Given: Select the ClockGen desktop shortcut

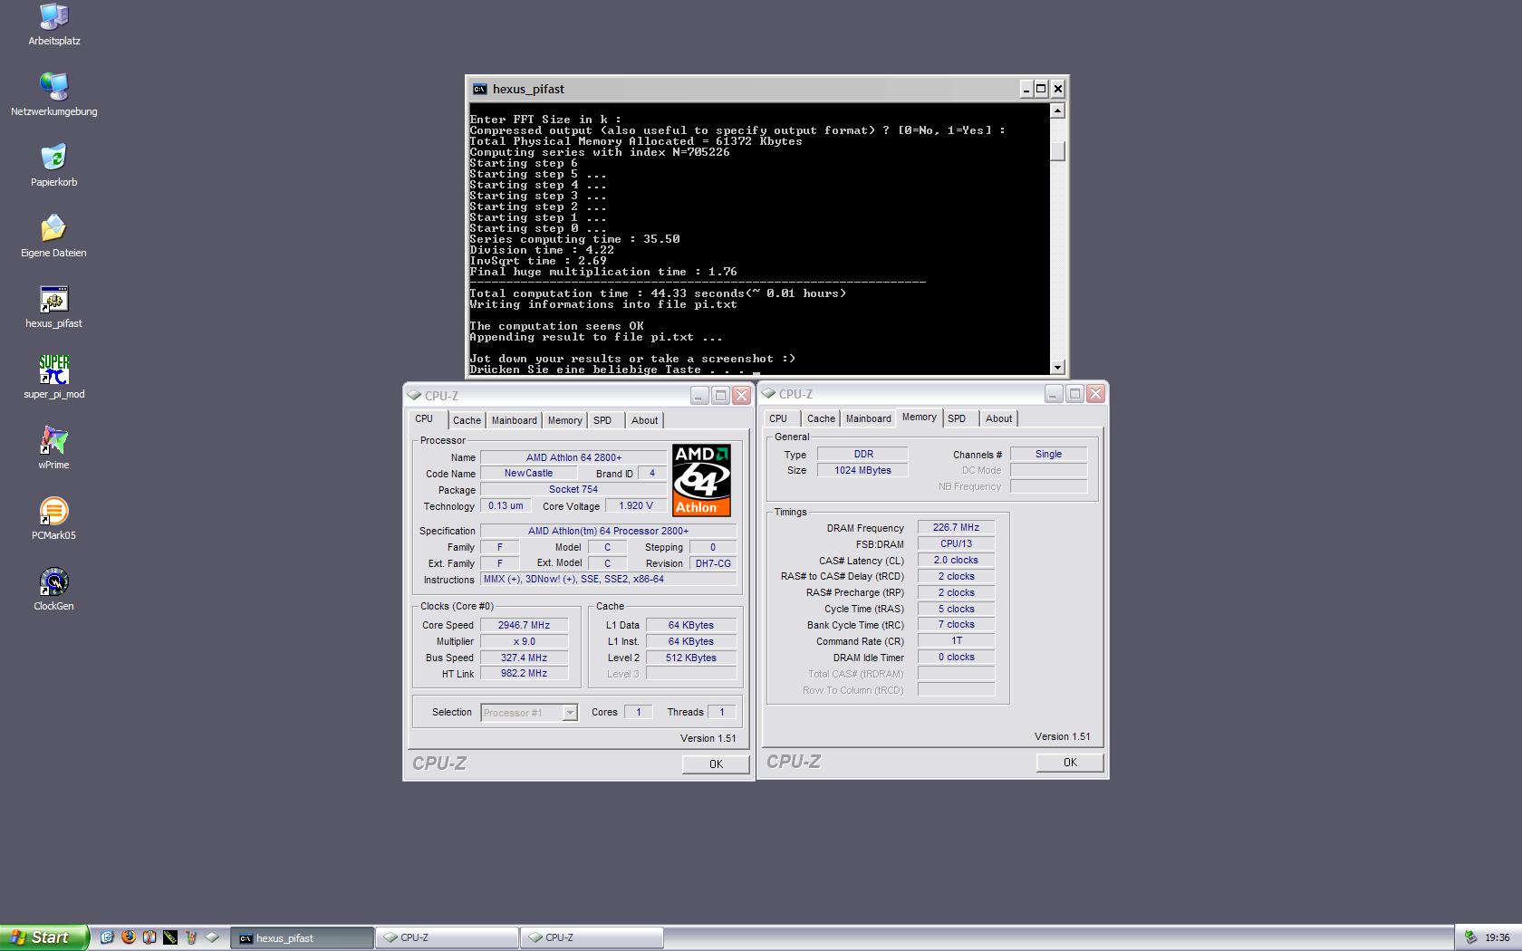Looking at the screenshot, I should (x=54, y=589).
